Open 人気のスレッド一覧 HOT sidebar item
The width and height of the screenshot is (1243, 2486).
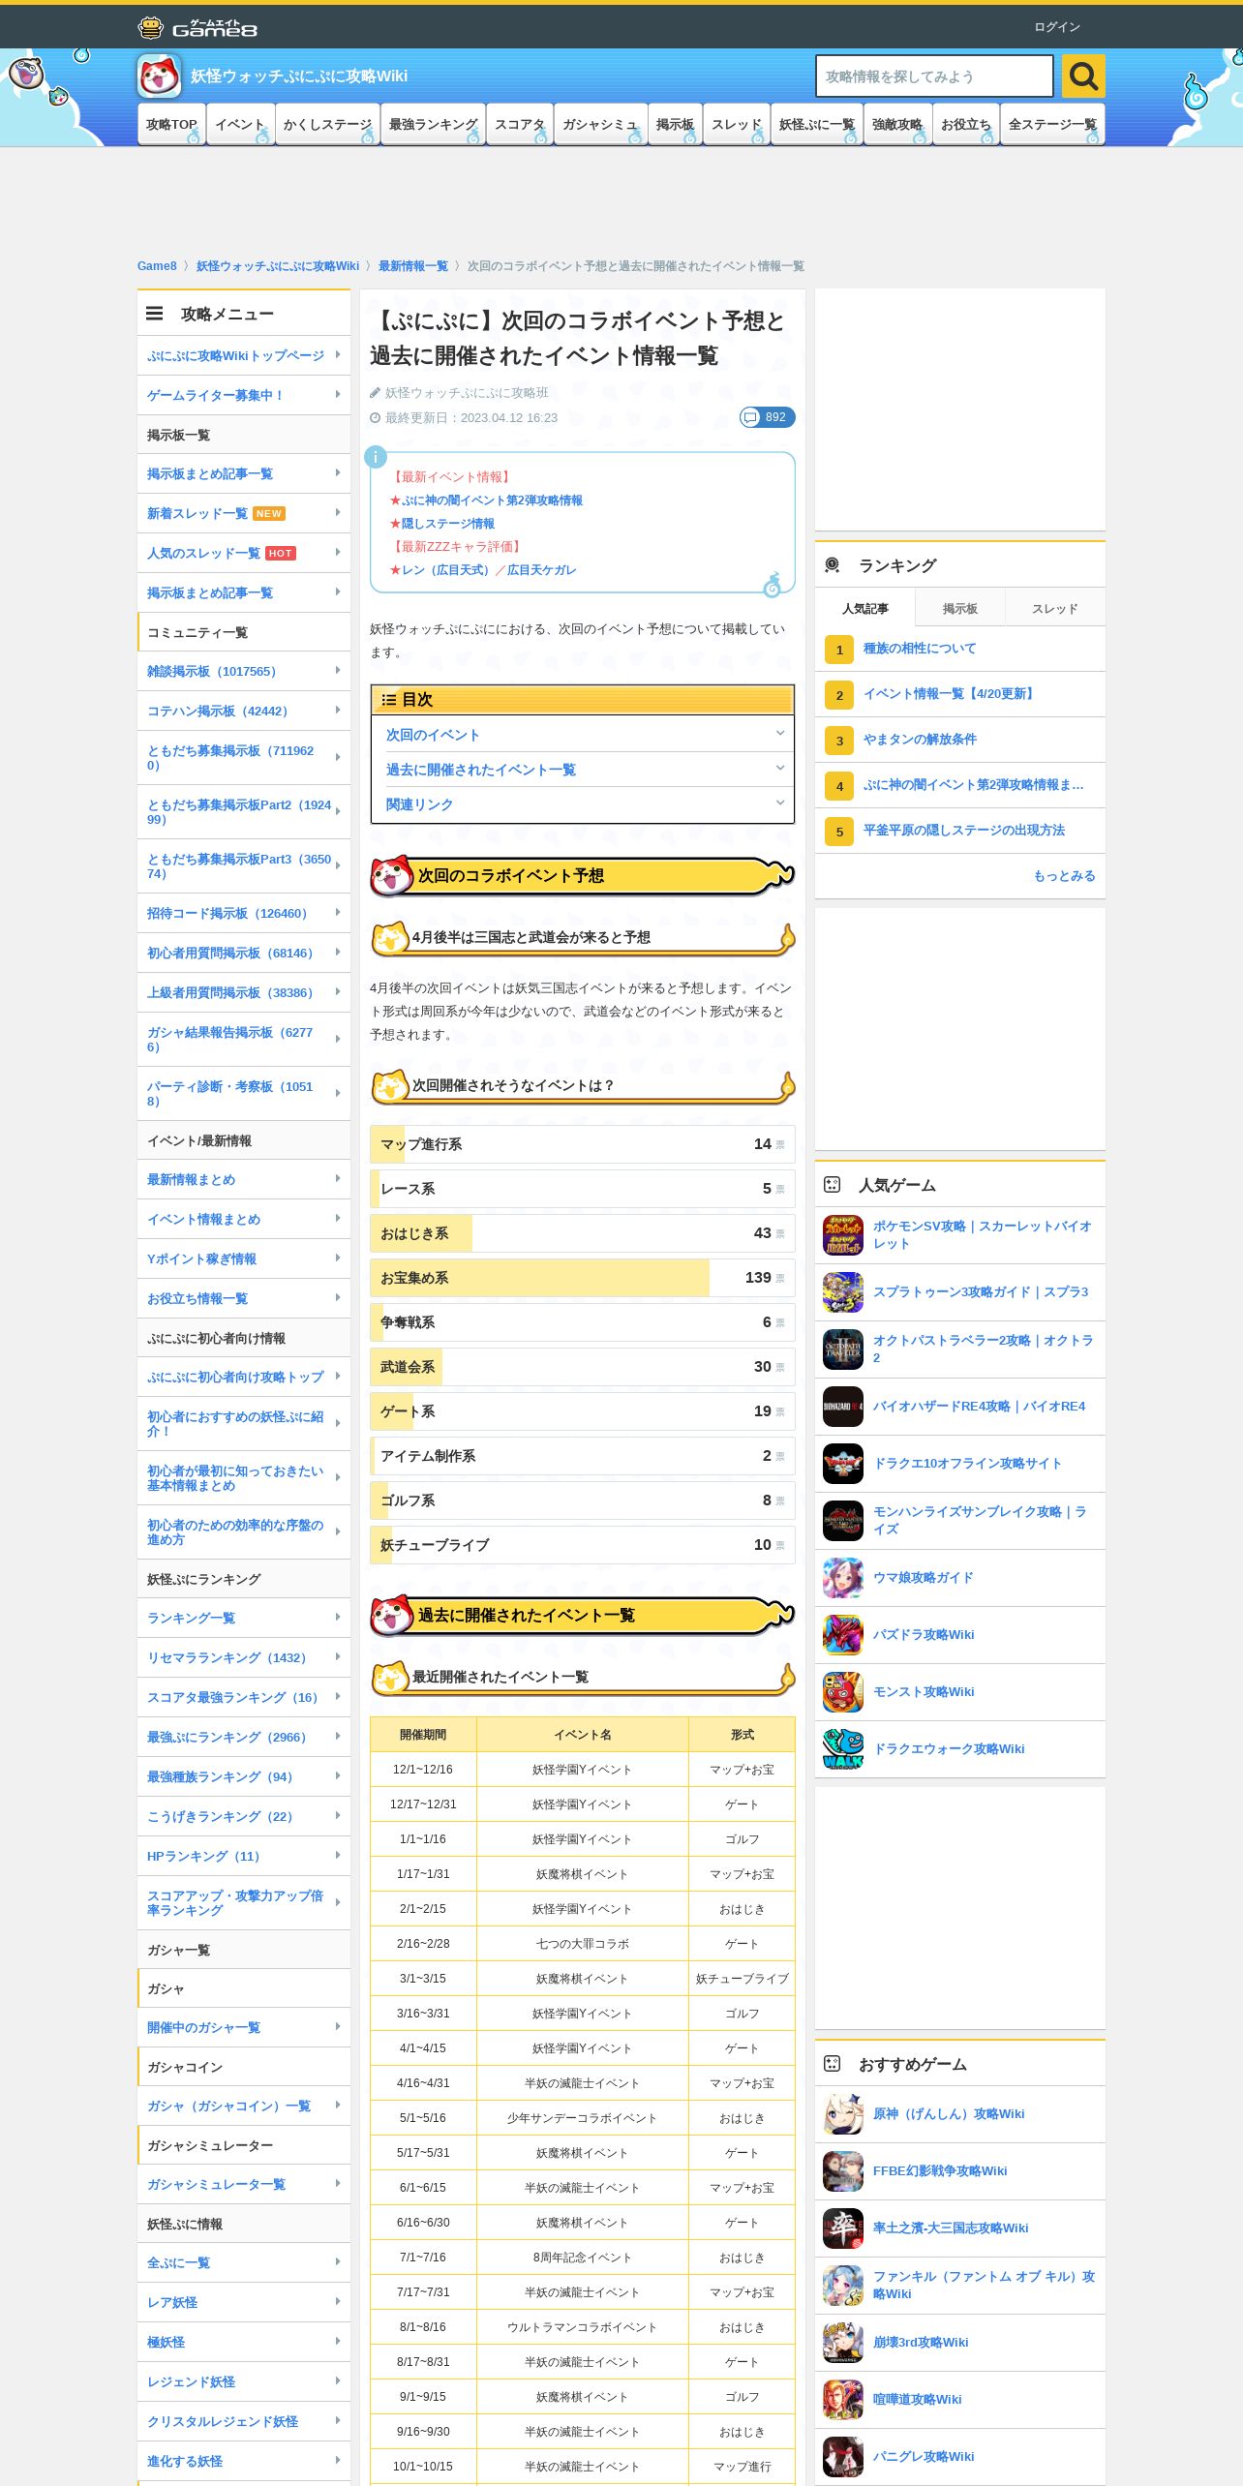244,553
